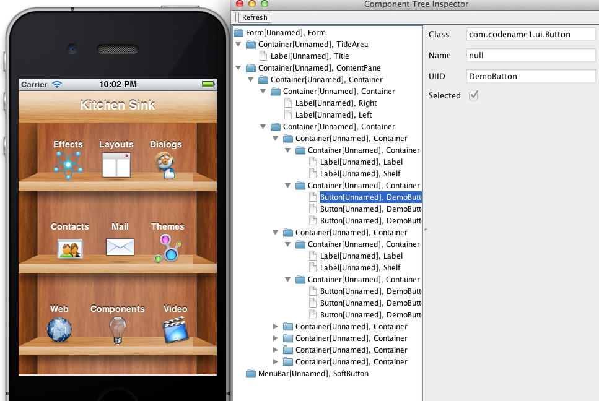Image resolution: width=599 pixels, height=401 pixels.
Task: Open the Components light bulb icon
Action: [x=117, y=329]
